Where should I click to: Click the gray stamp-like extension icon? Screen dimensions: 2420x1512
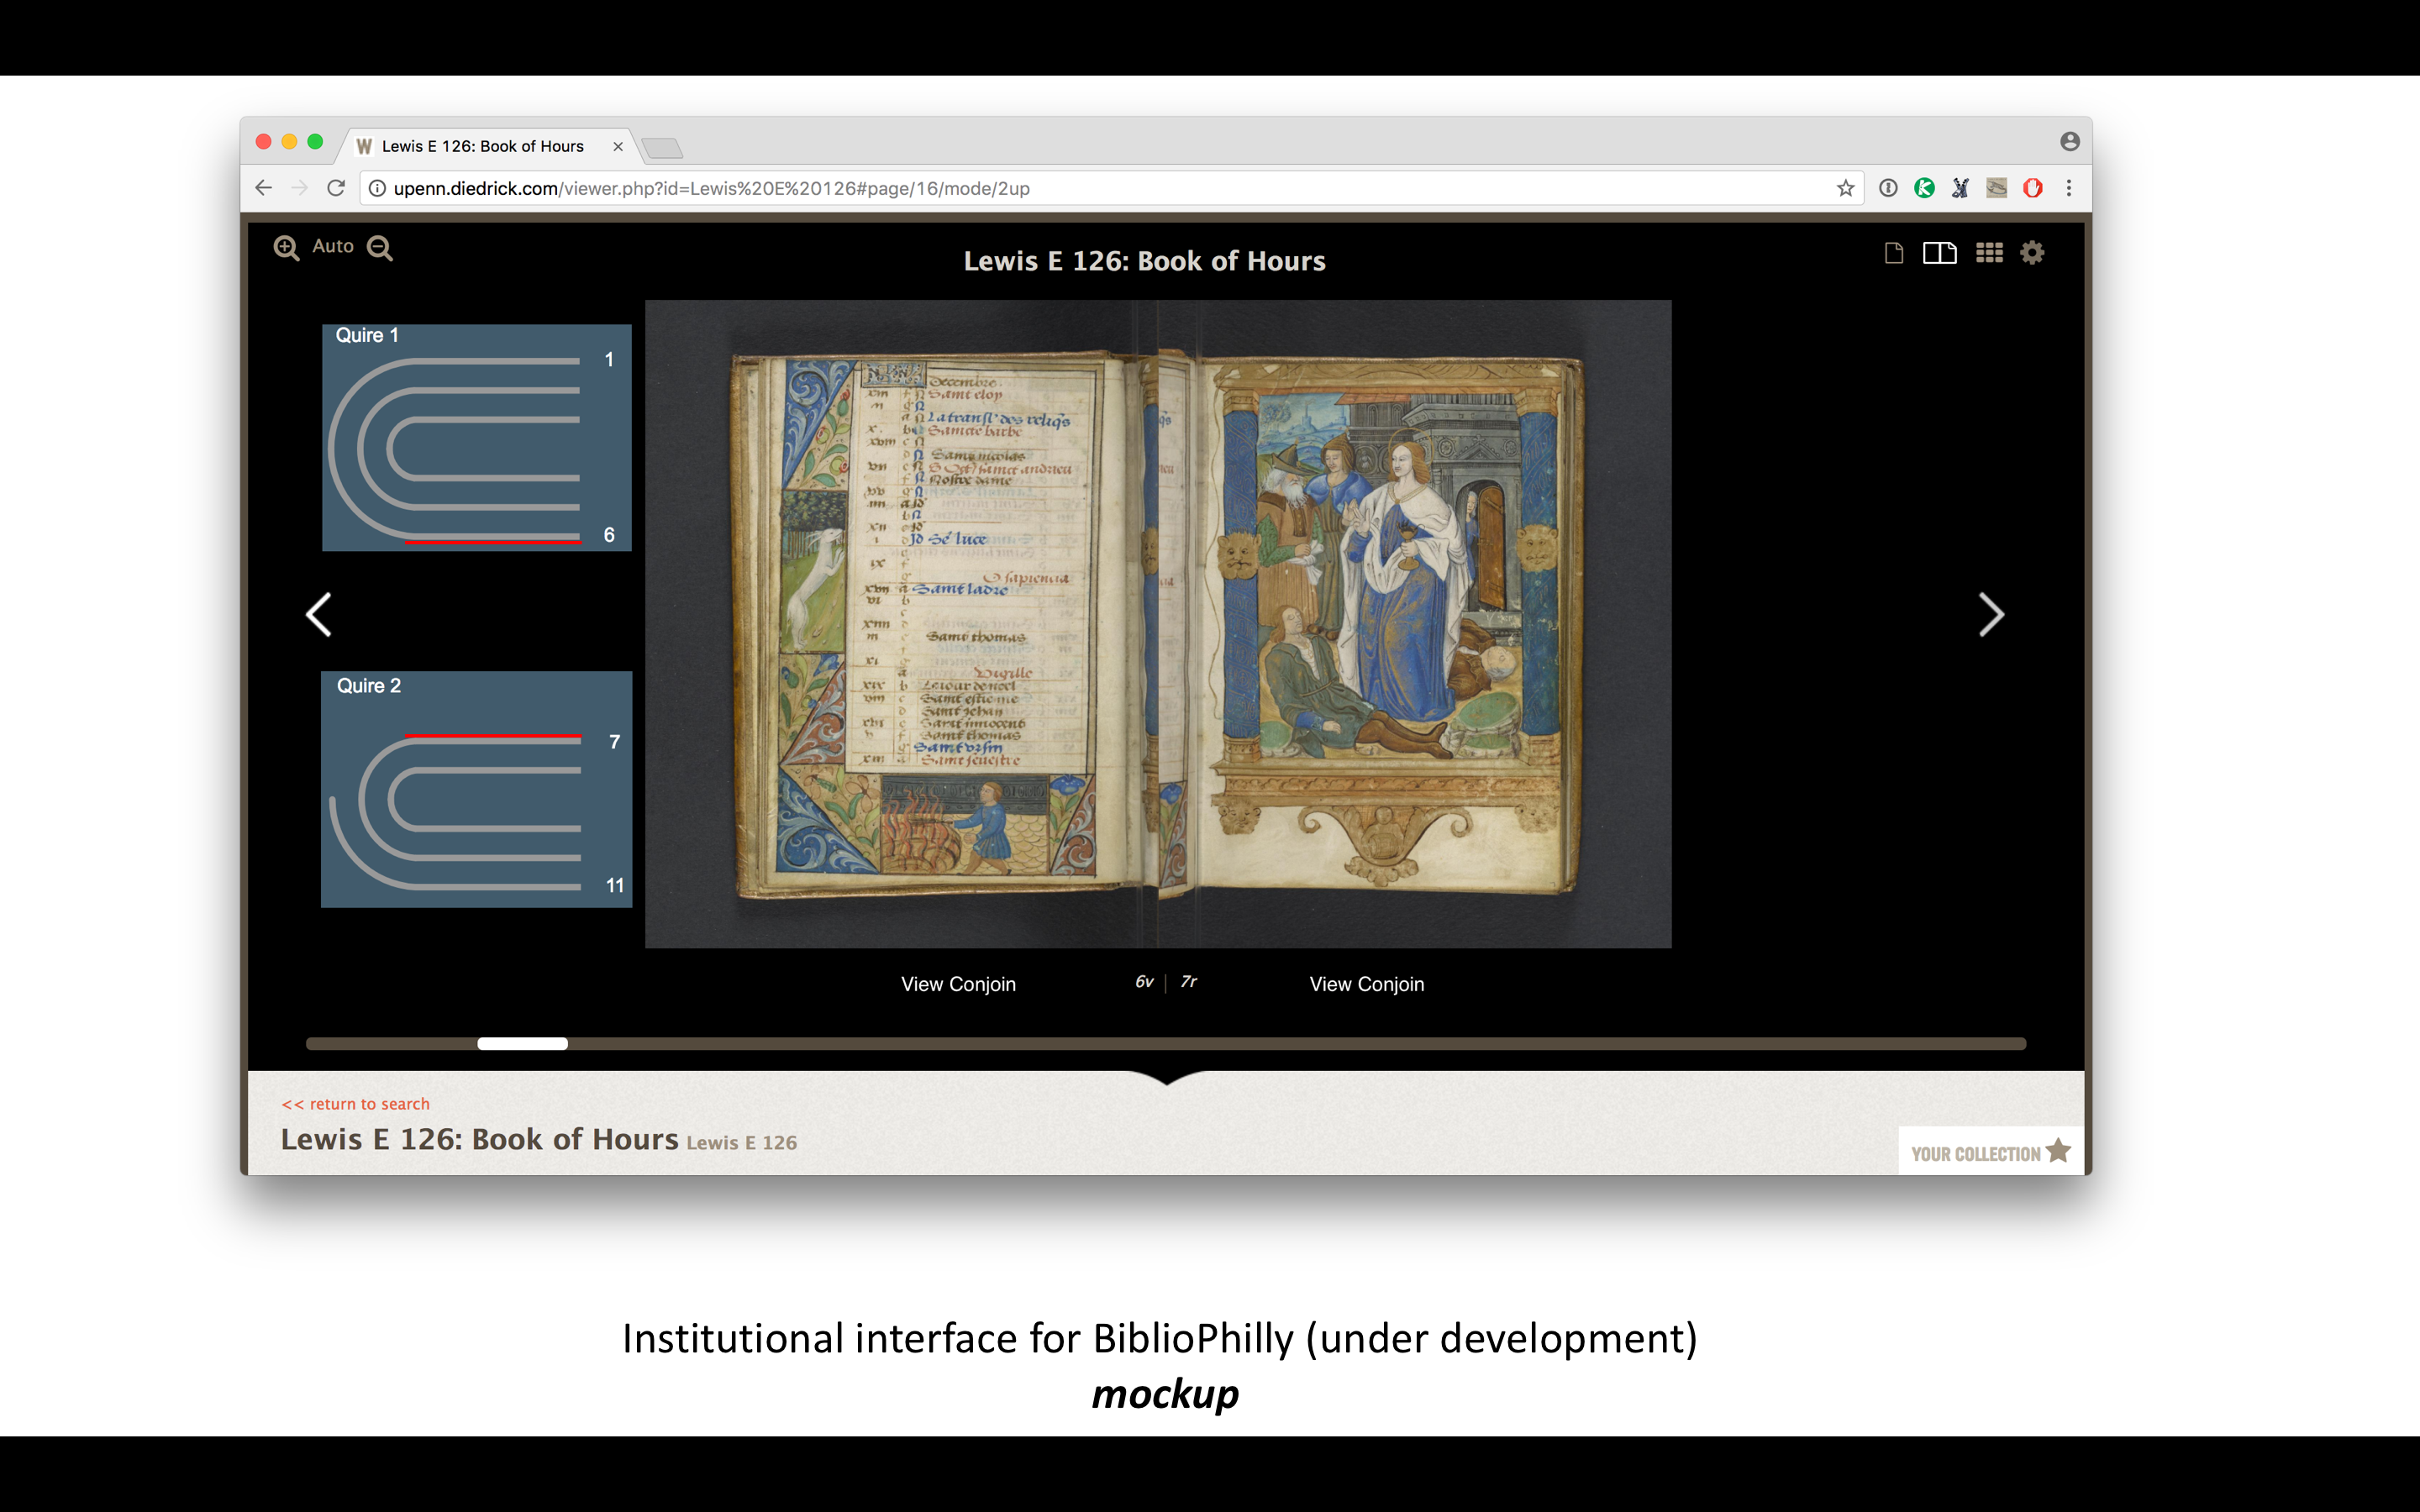(x=1997, y=188)
